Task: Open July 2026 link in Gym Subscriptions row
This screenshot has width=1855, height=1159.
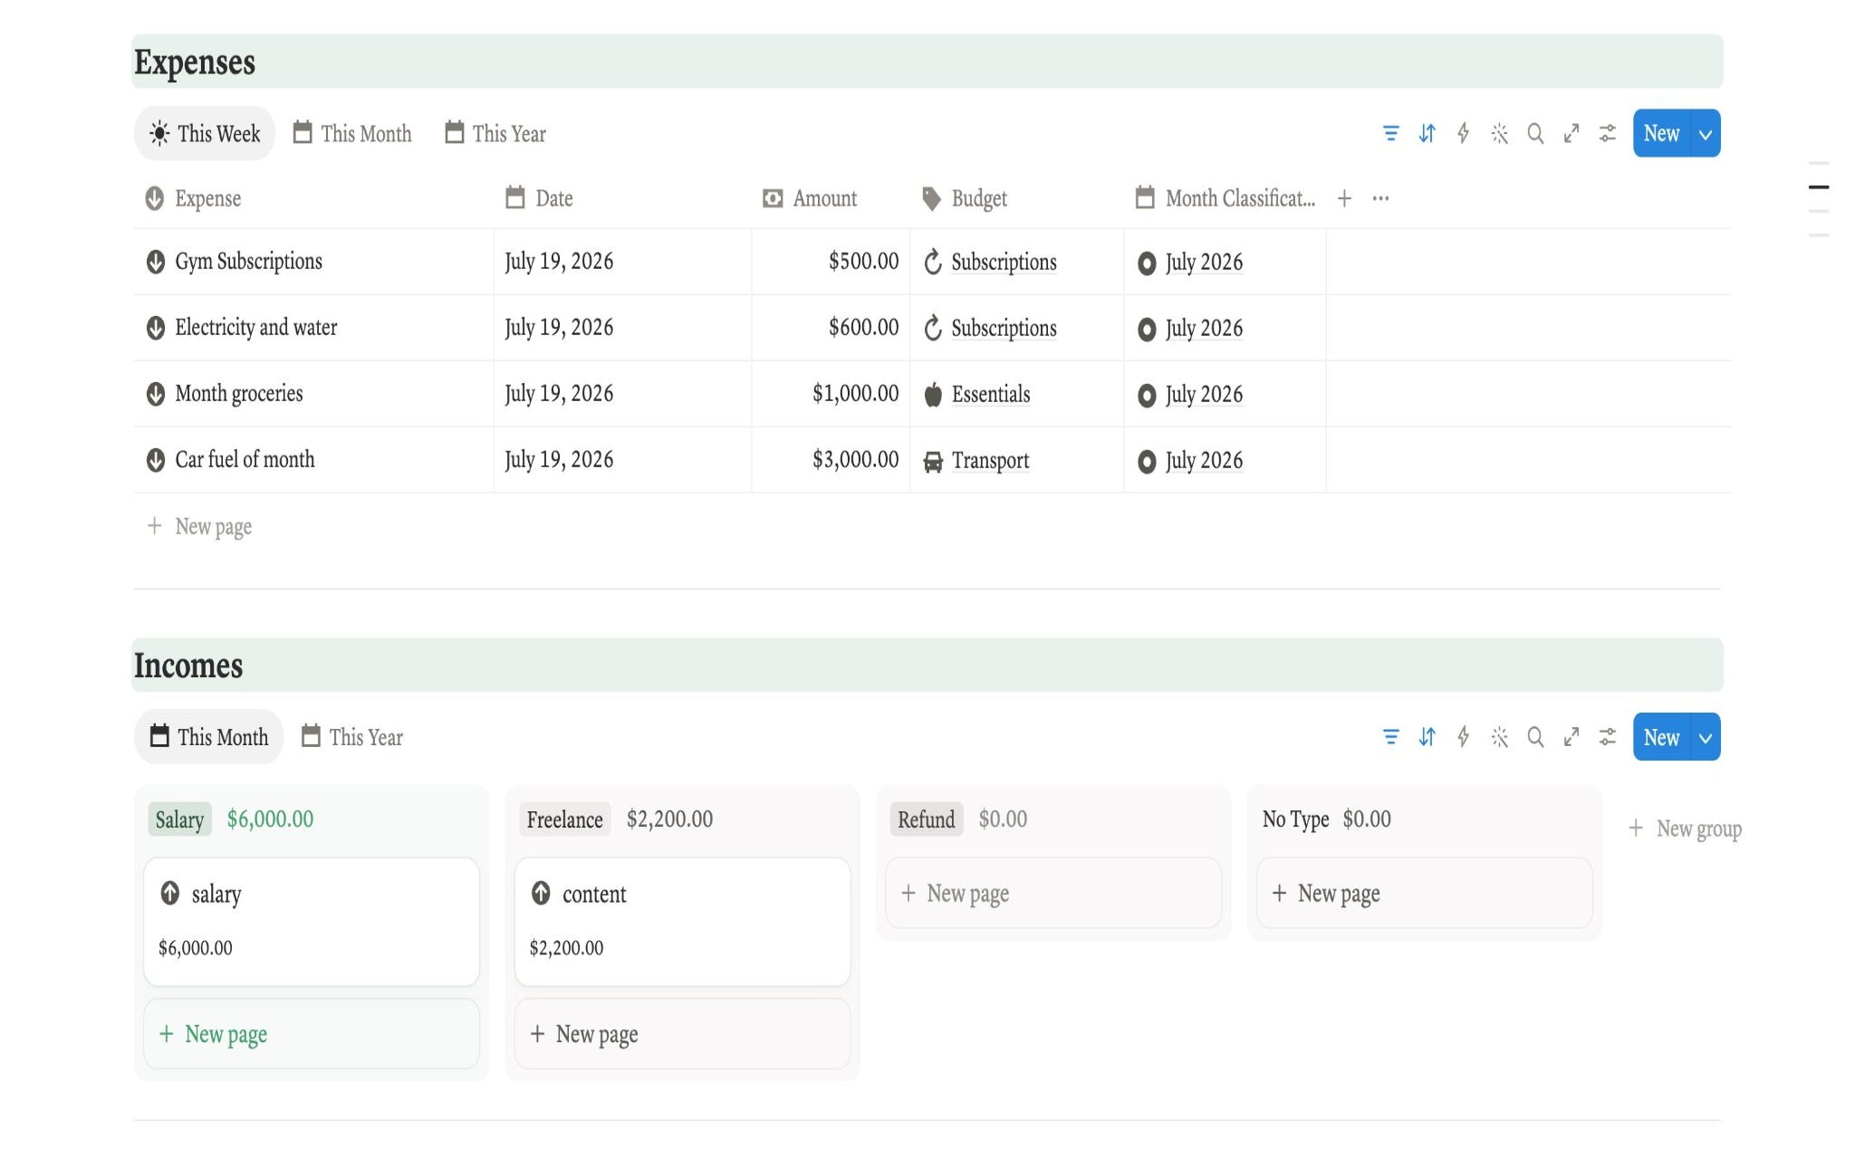Action: [x=1204, y=262]
